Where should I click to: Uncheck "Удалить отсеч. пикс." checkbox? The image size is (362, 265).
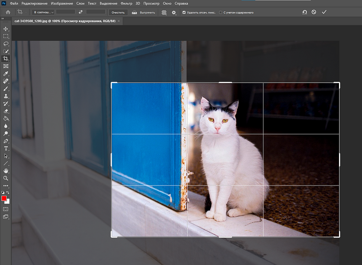click(184, 12)
